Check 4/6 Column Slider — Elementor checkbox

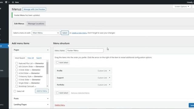17,67
